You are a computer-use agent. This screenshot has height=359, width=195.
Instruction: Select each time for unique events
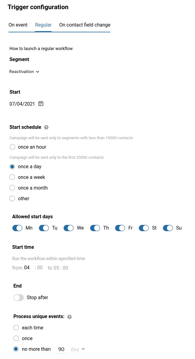pyautogui.click(x=16, y=328)
